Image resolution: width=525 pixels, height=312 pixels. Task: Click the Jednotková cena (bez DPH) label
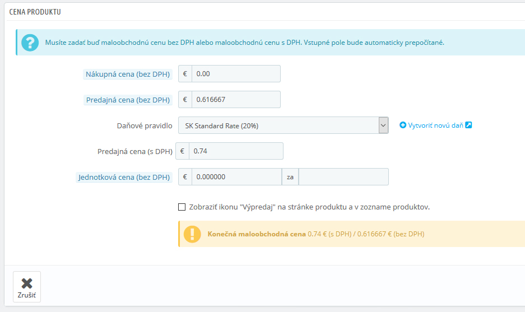click(124, 177)
